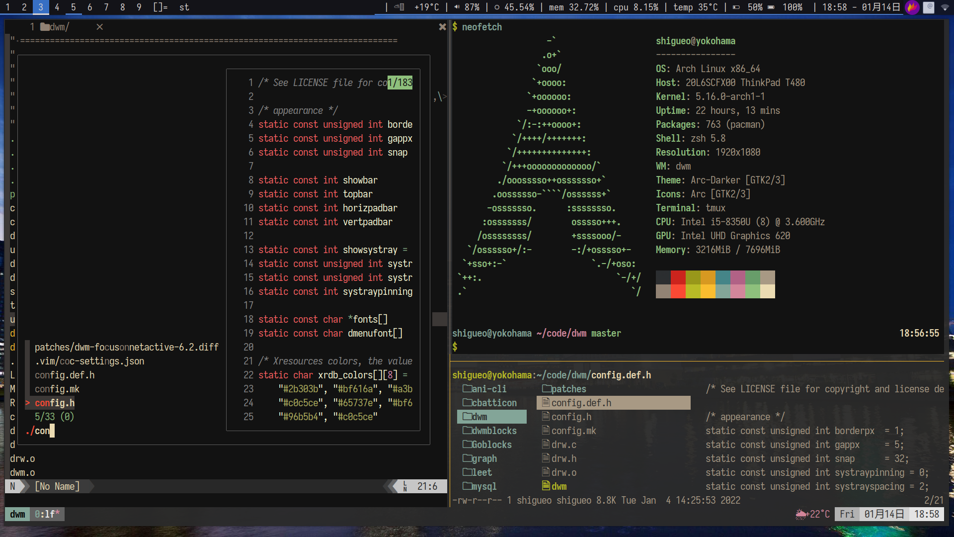
Task: Select patches/dwm-focusonnetactive-6.2.diff in fzf results
Action: tap(127, 347)
